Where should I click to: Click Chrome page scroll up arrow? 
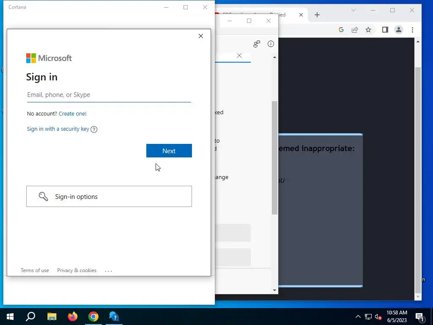(418, 42)
